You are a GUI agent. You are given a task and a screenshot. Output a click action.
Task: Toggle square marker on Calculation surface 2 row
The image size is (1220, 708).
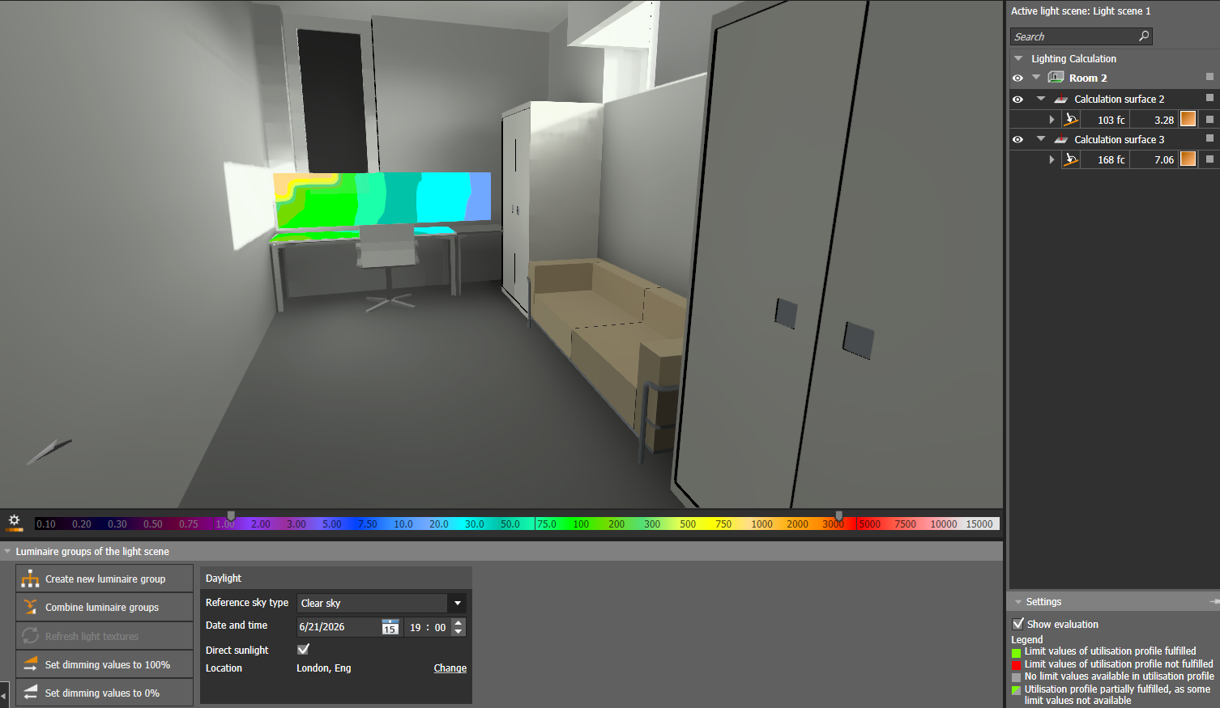(1210, 97)
